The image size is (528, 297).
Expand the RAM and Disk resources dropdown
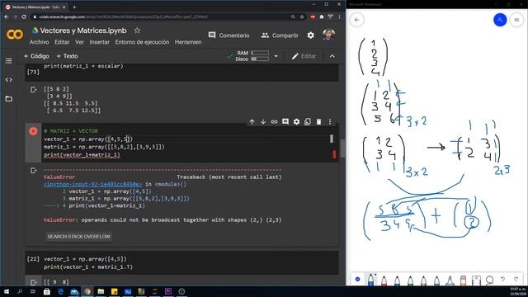276,56
